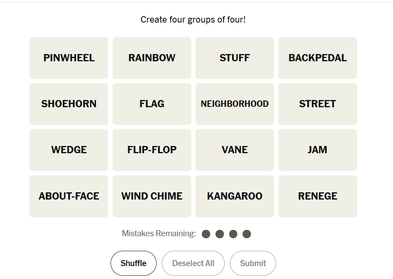Select the RAINBOW word tile
The height and width of the screenshot is (279, 393).
152,58
